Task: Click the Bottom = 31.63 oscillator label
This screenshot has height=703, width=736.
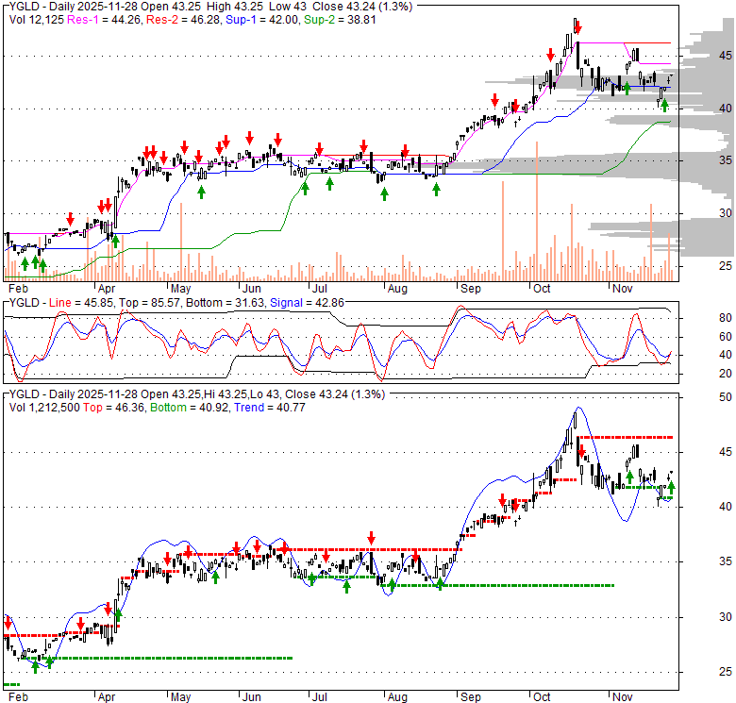Action: [x=226, y=303]
